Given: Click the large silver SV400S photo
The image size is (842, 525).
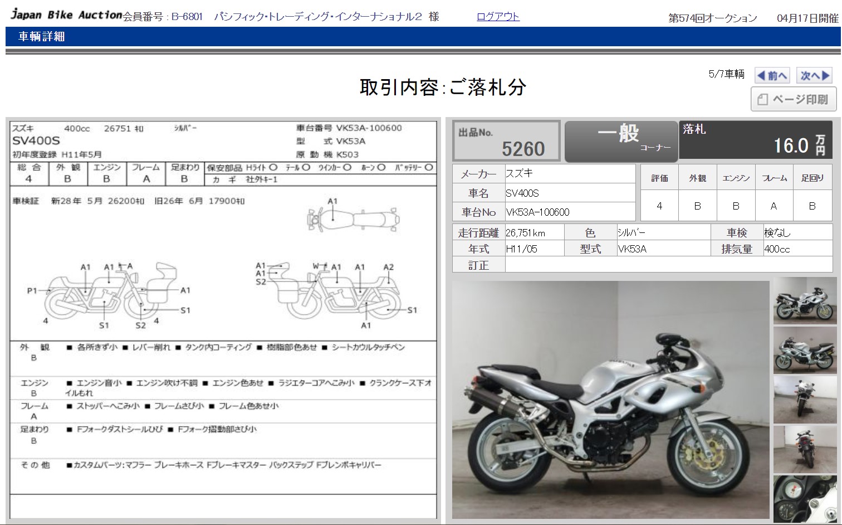Looking at the screenshot, I should click(x=610, y=400).
